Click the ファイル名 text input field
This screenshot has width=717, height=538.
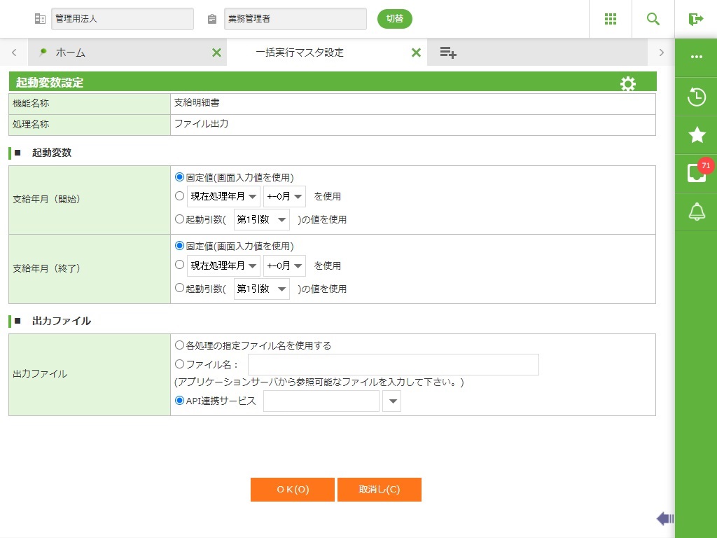tap(393, 364)
